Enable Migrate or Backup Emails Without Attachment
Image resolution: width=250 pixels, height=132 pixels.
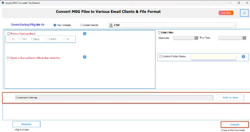click(7, 58)
